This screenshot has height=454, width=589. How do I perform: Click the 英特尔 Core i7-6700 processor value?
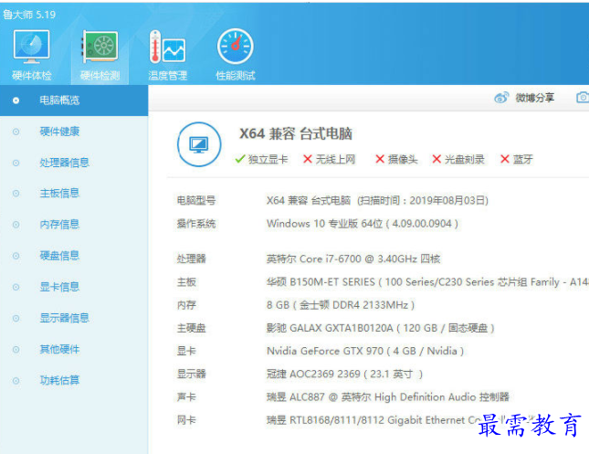click(353, 259)
